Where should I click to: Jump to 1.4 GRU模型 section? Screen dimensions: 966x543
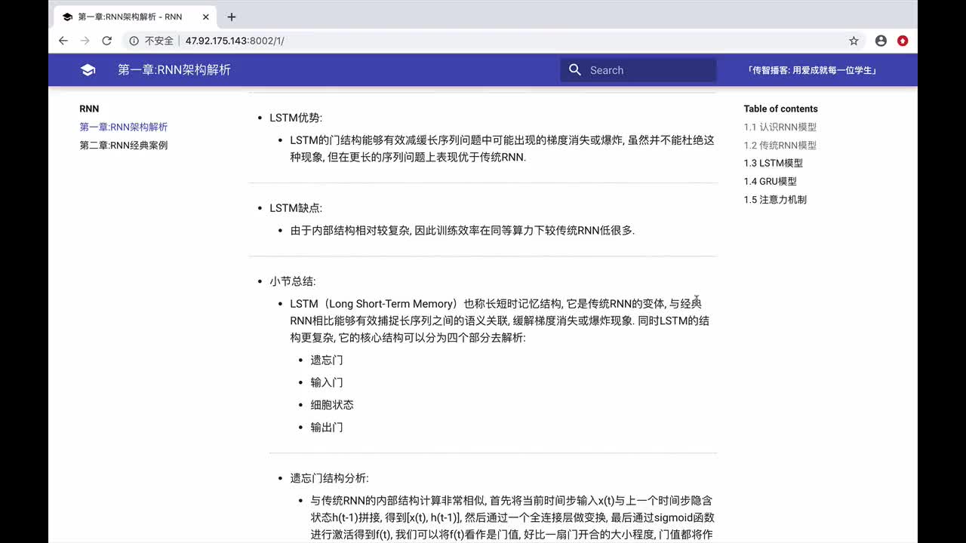(x=771, y=181)
